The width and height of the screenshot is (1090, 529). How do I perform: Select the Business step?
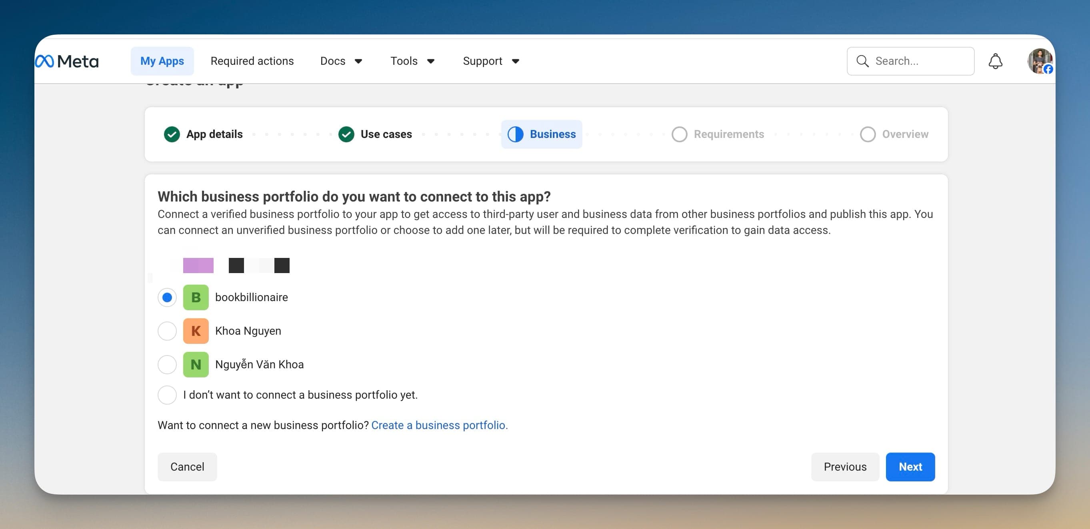[542, 134]
